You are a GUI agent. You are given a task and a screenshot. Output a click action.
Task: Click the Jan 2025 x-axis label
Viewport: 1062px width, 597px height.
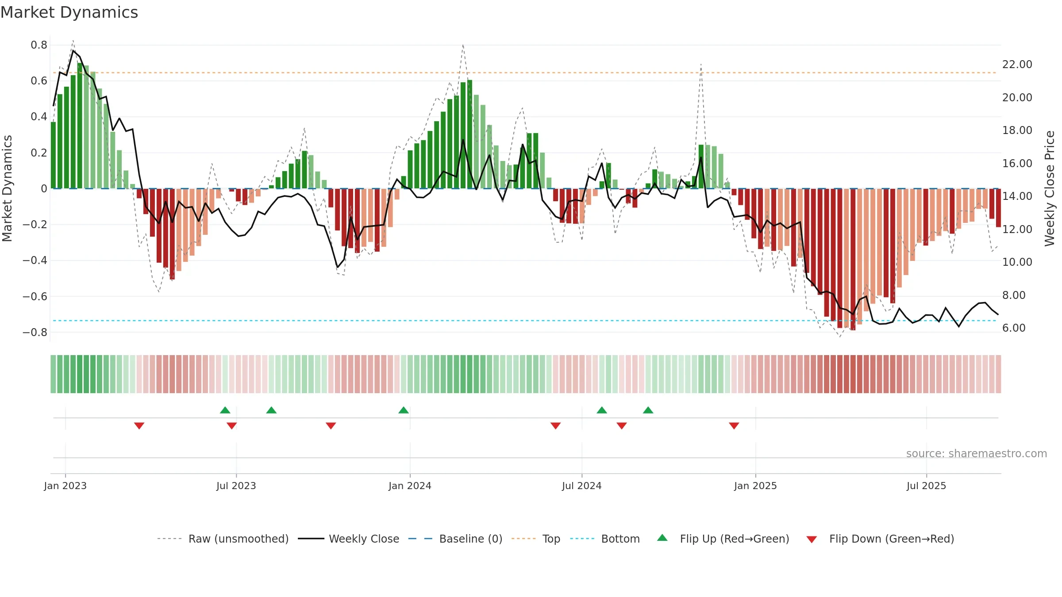(x=756, y=486)
